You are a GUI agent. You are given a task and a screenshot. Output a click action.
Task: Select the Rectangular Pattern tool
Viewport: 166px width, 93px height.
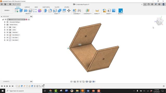[35, 11]
